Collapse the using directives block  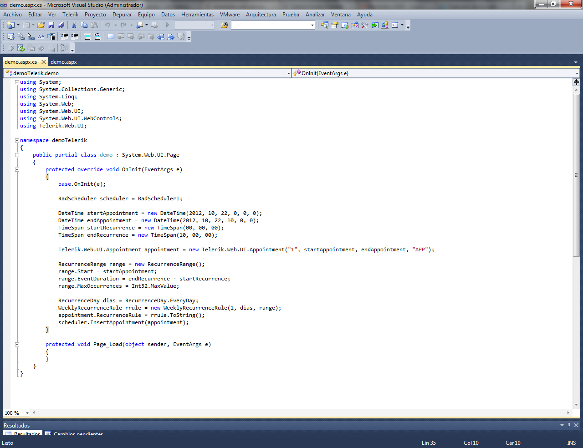(x=17, y=82)
